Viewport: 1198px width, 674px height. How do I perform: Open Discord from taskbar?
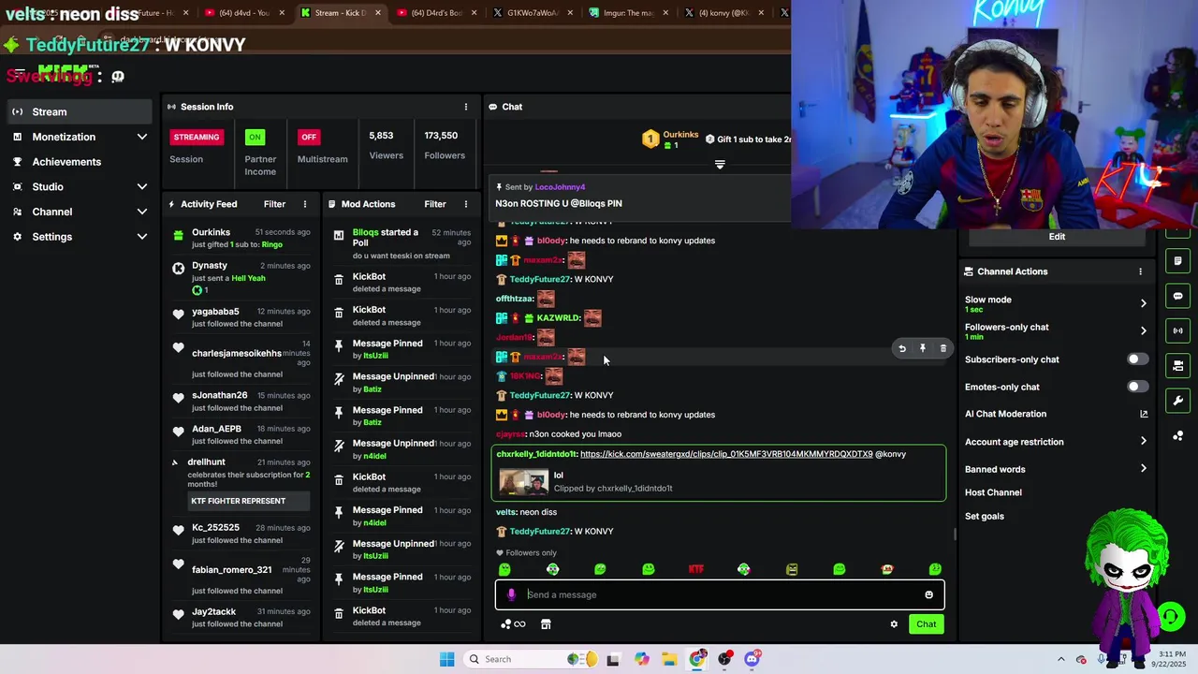click(752, 659)
